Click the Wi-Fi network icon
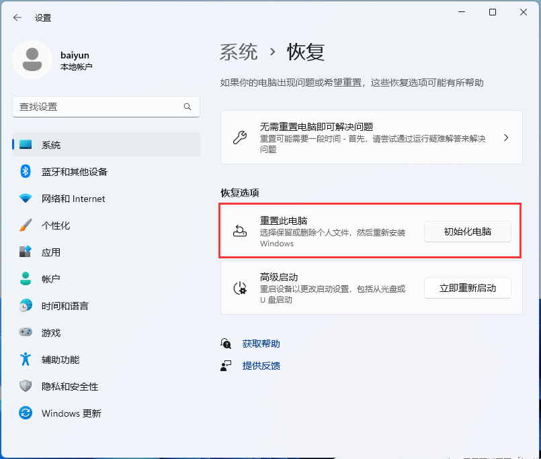Image resolution: width=541 pixels, height=459 pixels. (26, 198)
